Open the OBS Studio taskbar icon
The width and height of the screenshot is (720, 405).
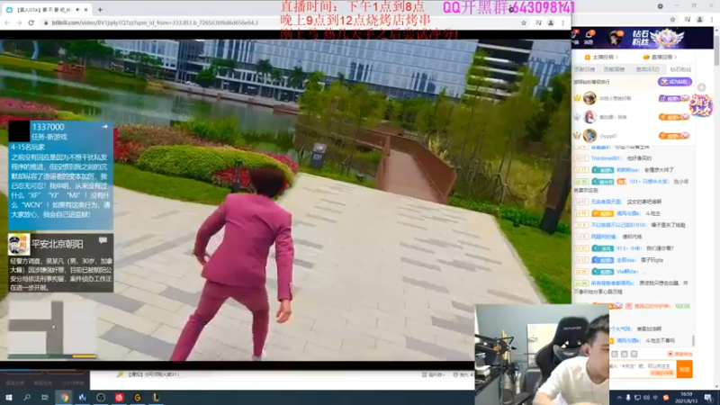tap(101, 398)
